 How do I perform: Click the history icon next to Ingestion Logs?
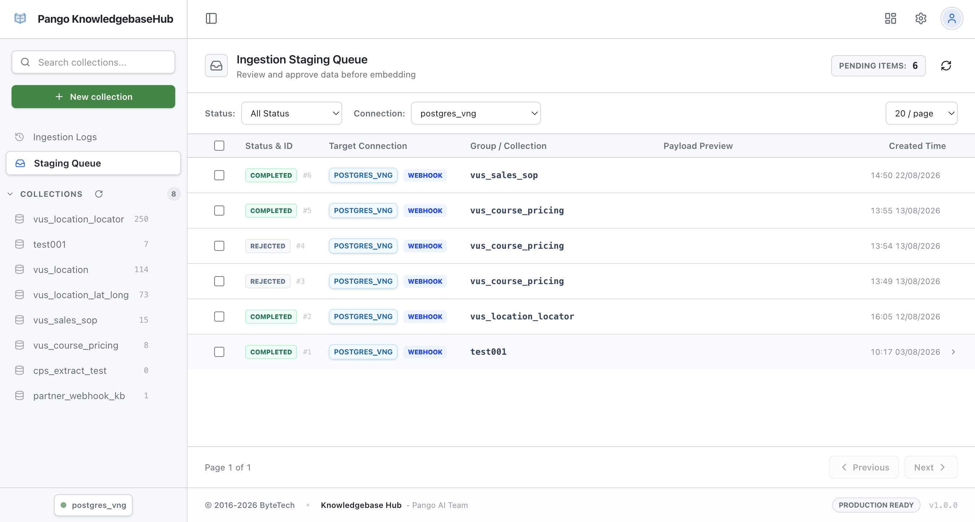pos(19,137)
